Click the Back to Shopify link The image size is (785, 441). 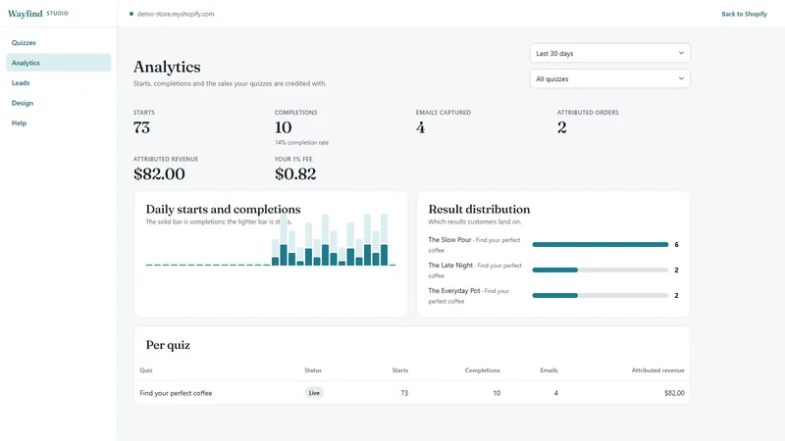[x=744, y=14]
